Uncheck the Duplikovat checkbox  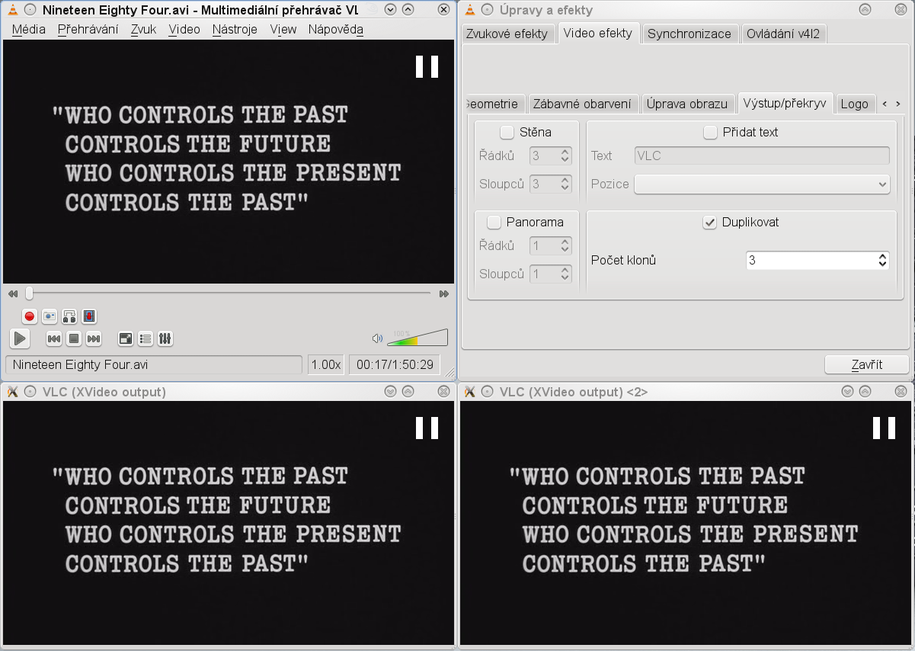[709, 223]
